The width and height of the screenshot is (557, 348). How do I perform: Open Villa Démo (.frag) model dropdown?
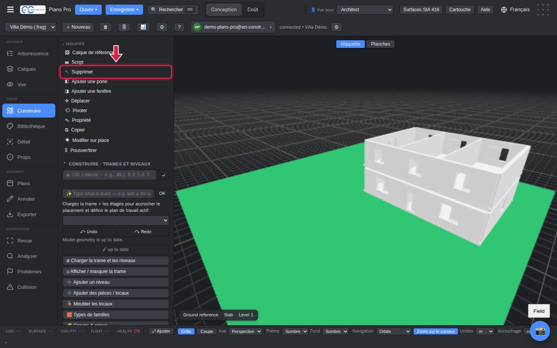click(x=31, y=27)
